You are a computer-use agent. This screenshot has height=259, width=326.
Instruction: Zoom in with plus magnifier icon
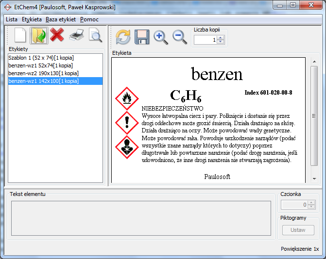click(x=161, y=37)
